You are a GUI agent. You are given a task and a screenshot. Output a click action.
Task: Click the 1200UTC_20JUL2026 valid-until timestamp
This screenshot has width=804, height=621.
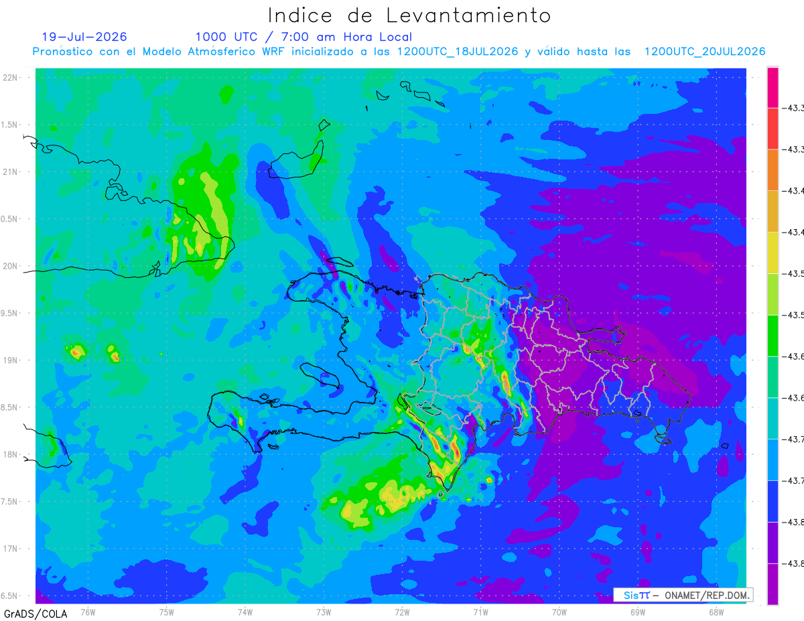point(705,52)
